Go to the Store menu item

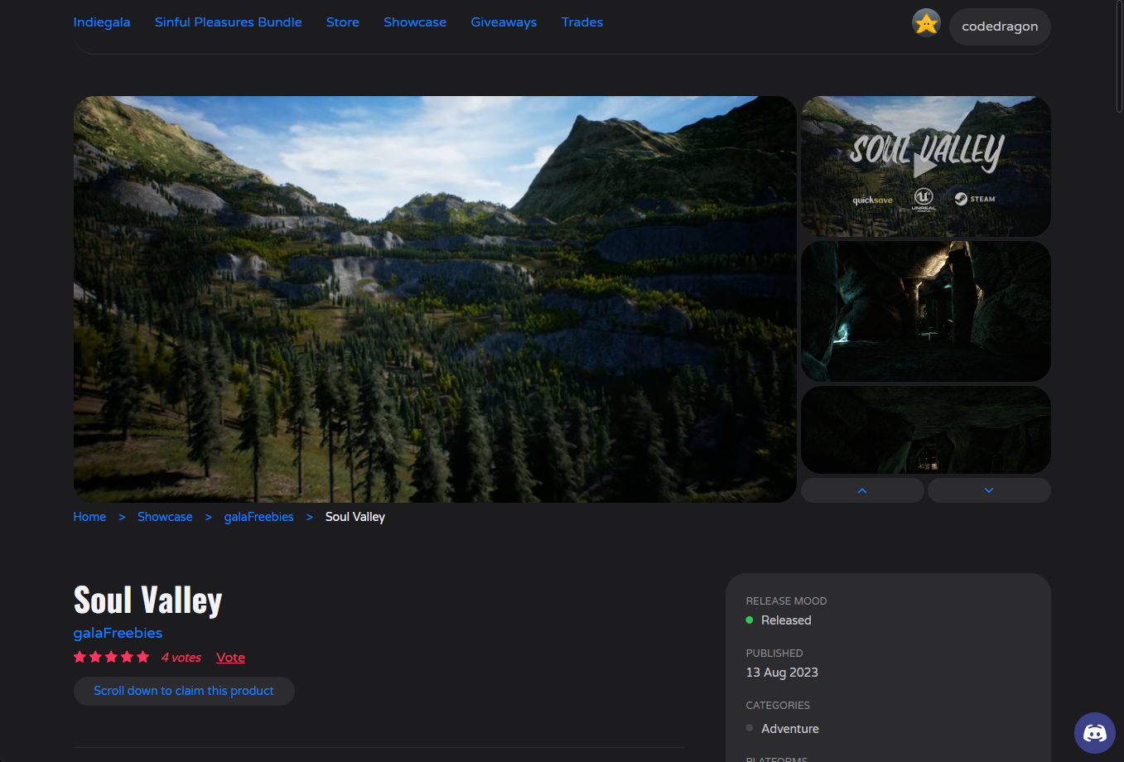(343, 22)
